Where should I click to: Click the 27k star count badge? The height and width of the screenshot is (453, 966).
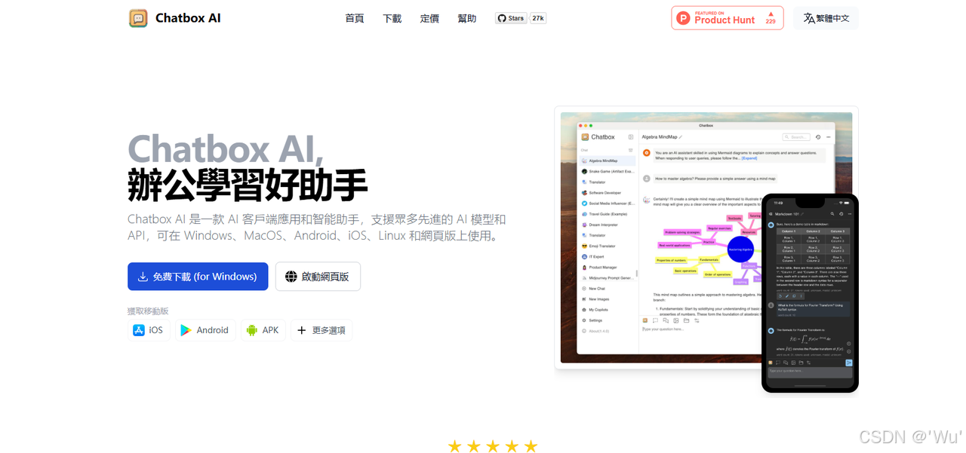[x=538, y=18]
